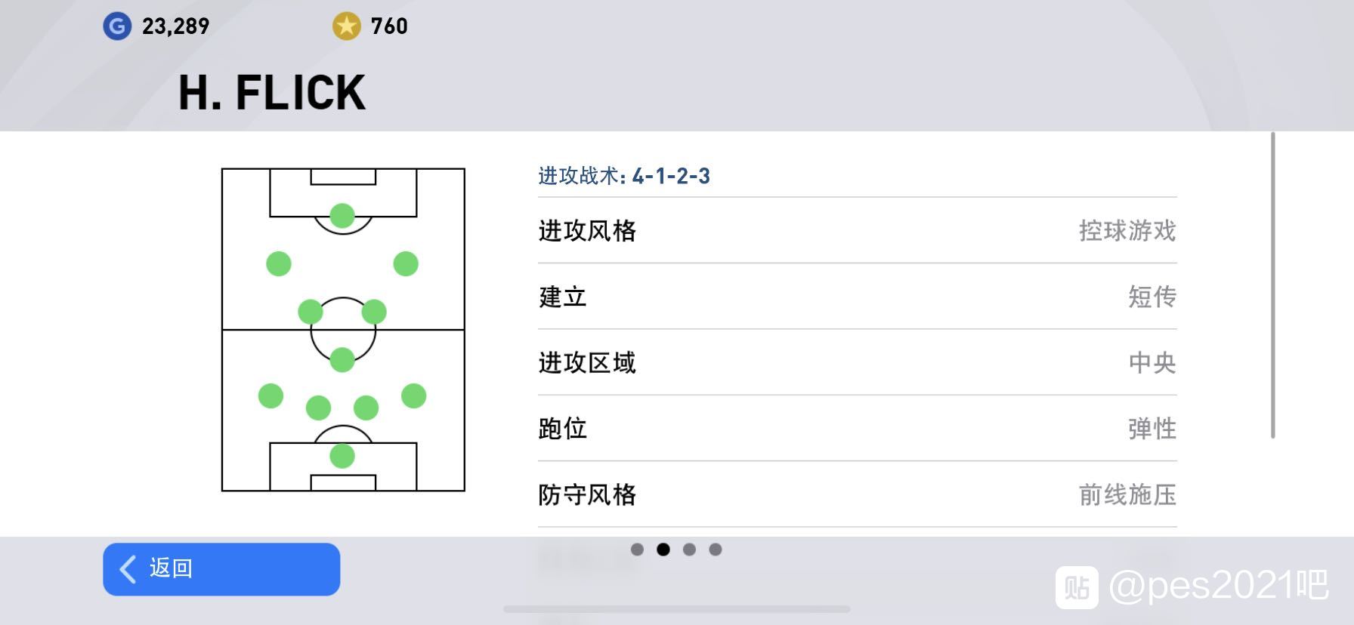Click the 返回 back button
Viewport: 1354px width, 625px height.
[x=221, y=569]
